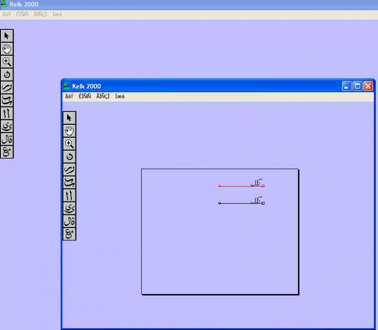Select the مع calligraphy tool in inner toolbar
This screenshot has width=378, height=330.
69,234
